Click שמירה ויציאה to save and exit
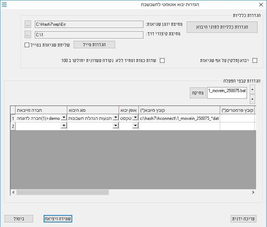This screenshot has height=227, width=267. 58,219
